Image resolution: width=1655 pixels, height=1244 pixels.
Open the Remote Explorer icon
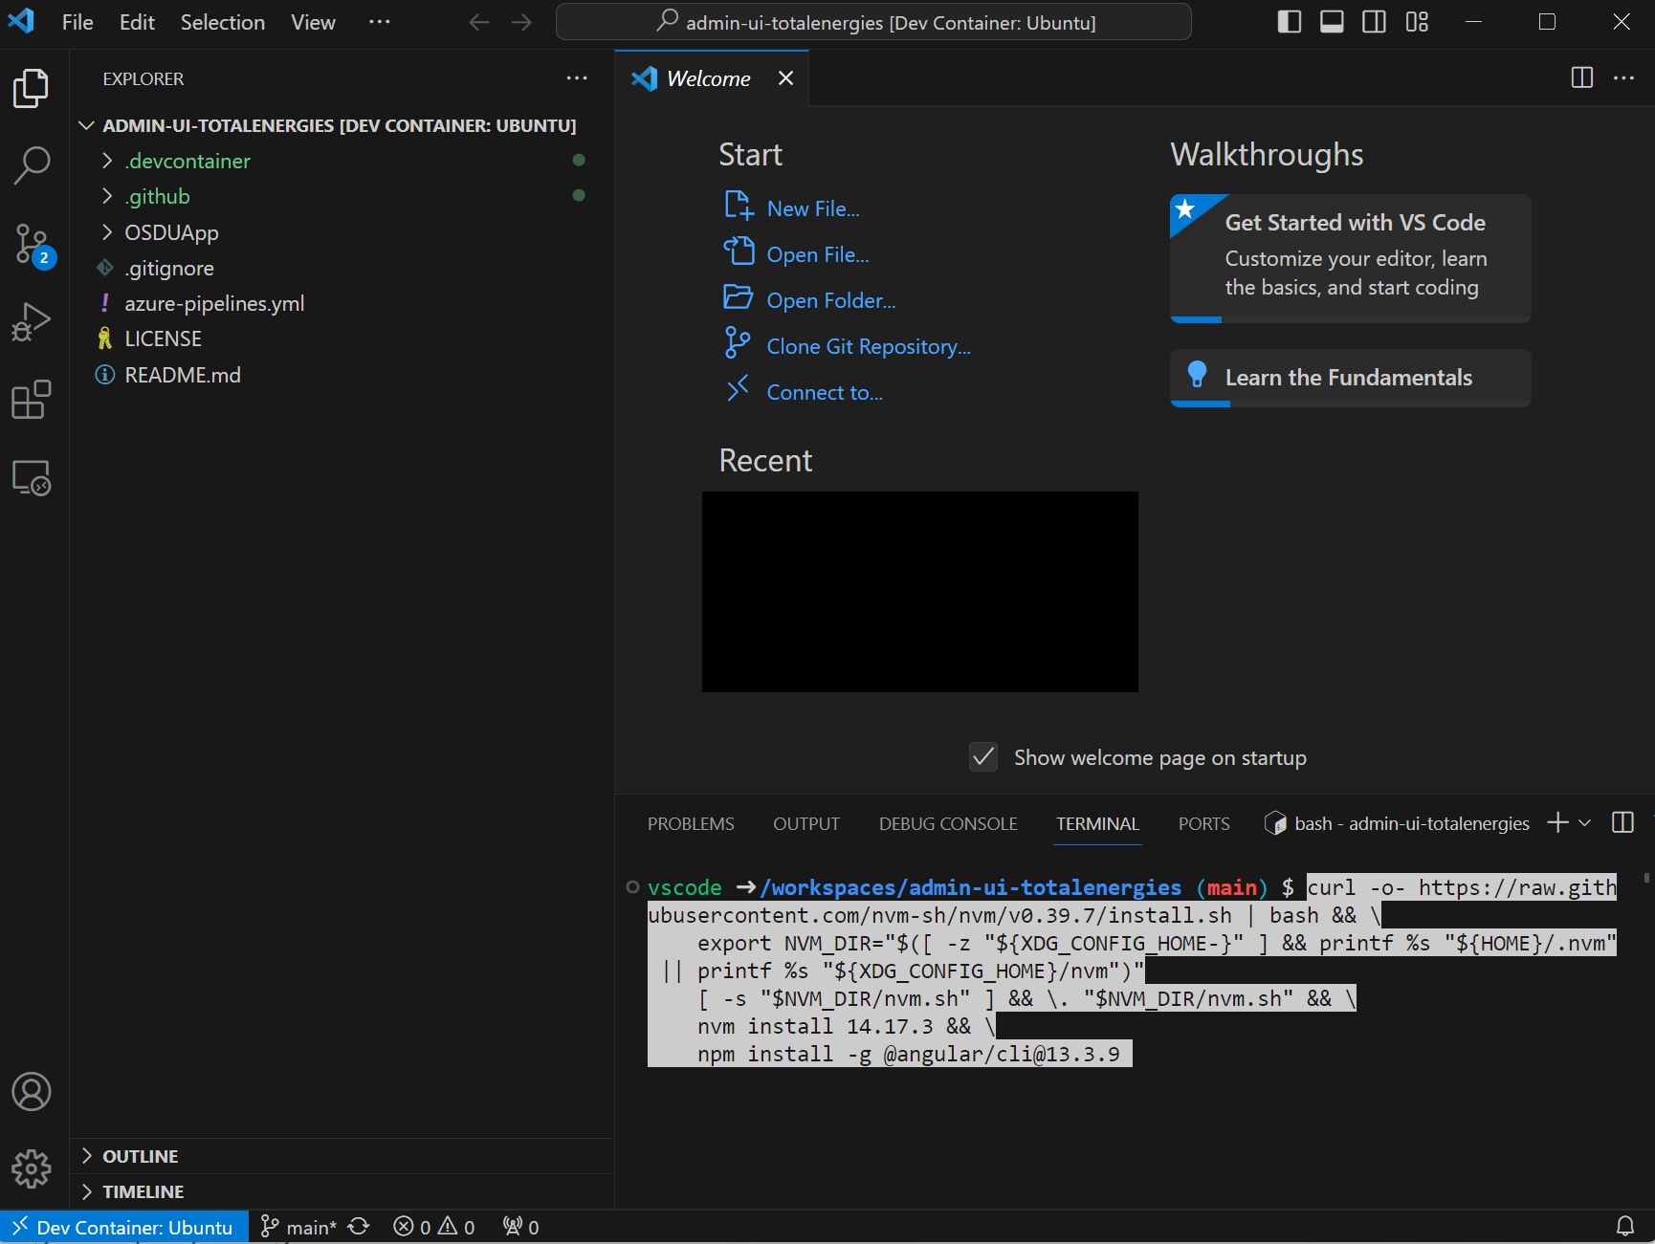pos(32,478)
